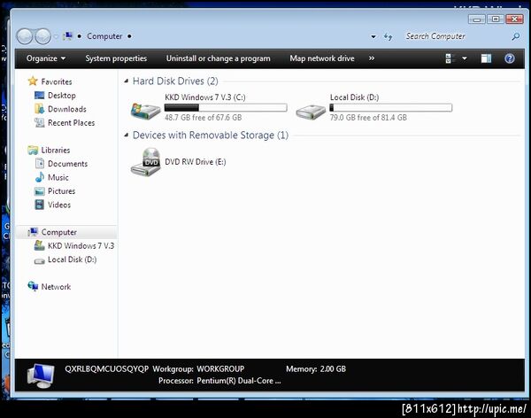531x418 pixels.
Task: Open the Documents library
Action: click(x=68, y=164)
